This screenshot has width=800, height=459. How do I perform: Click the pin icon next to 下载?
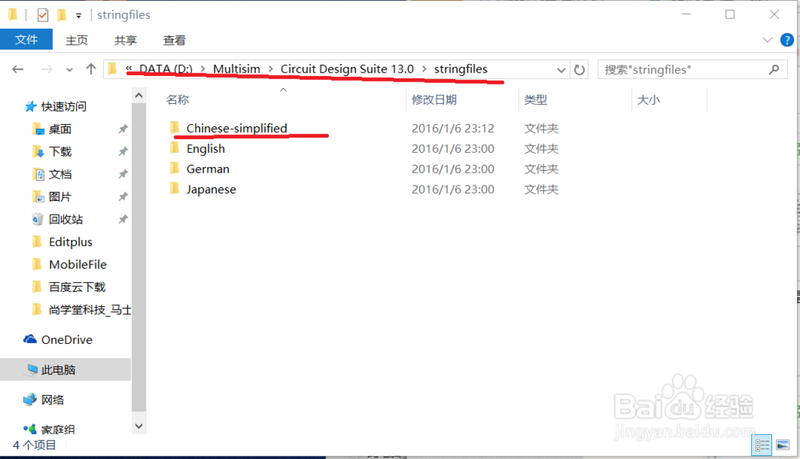click(123, 151)
